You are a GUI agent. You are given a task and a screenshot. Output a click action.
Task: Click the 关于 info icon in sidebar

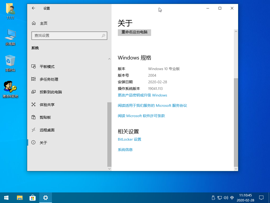click(x=33, y=142)
